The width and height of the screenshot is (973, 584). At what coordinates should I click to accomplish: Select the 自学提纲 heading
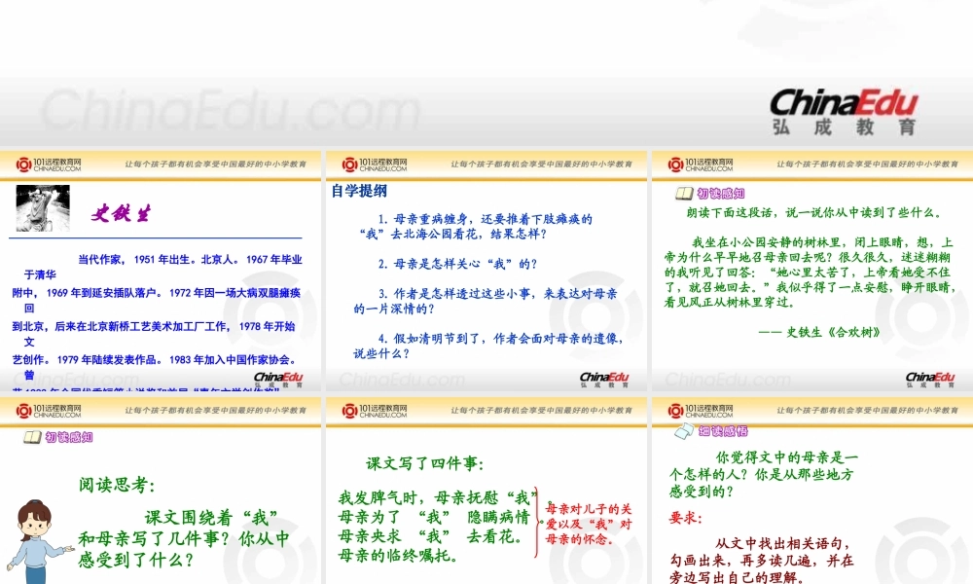point(359,191)
